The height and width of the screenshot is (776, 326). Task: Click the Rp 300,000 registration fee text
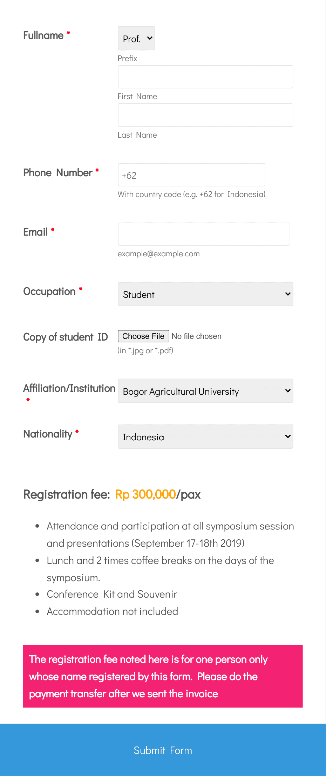(145, 494)
